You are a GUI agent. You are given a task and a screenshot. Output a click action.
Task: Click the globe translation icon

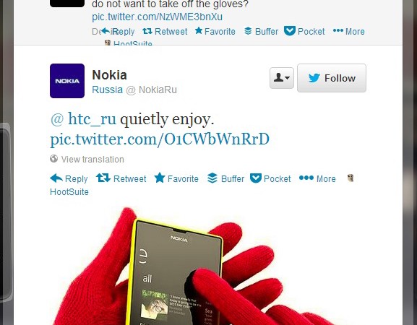point(53,159)
